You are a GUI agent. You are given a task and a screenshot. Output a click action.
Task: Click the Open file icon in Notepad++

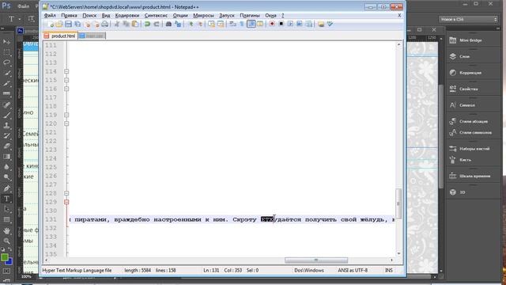pos(59,24)
